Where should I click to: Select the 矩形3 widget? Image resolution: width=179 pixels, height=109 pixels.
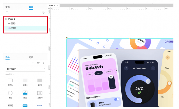pyautogui.click(x=40, y=82)
